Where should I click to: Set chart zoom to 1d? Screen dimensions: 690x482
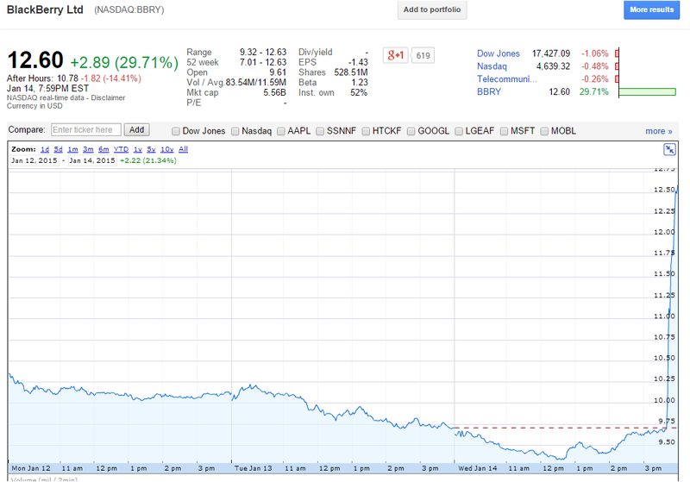45,149
